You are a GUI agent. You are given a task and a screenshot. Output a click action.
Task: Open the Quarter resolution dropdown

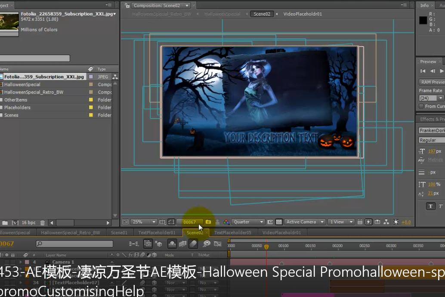(248, 222)
